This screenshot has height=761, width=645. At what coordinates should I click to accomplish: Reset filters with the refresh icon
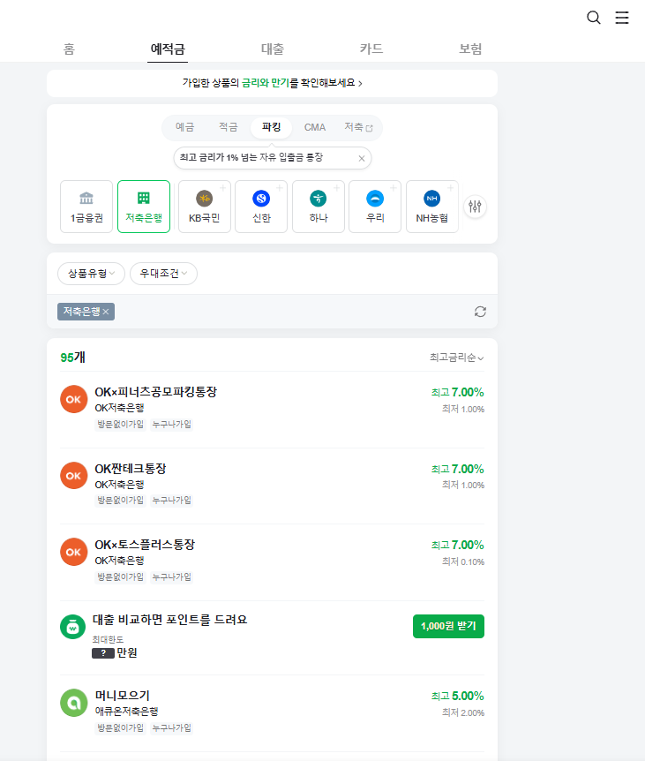(x=480, y=312)
